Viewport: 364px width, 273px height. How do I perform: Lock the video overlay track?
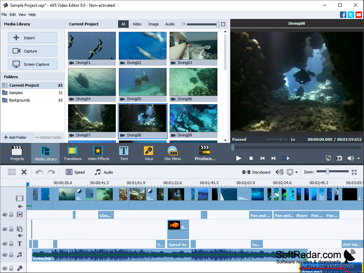pos(11,229)
